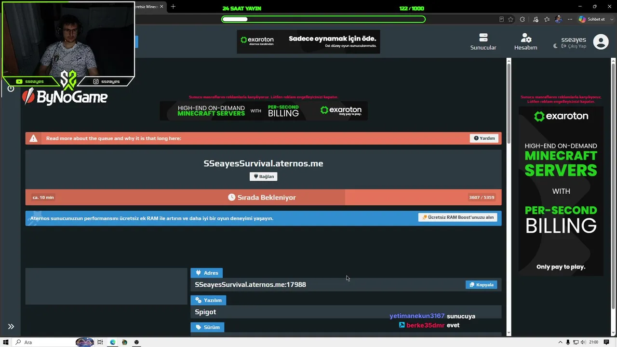The height and width of the screenshot is (347, 617).
Task: Open Task View on the taskbar
Action: coord(100,342)
